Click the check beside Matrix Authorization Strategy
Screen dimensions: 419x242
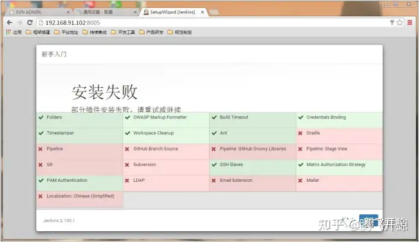301,164
